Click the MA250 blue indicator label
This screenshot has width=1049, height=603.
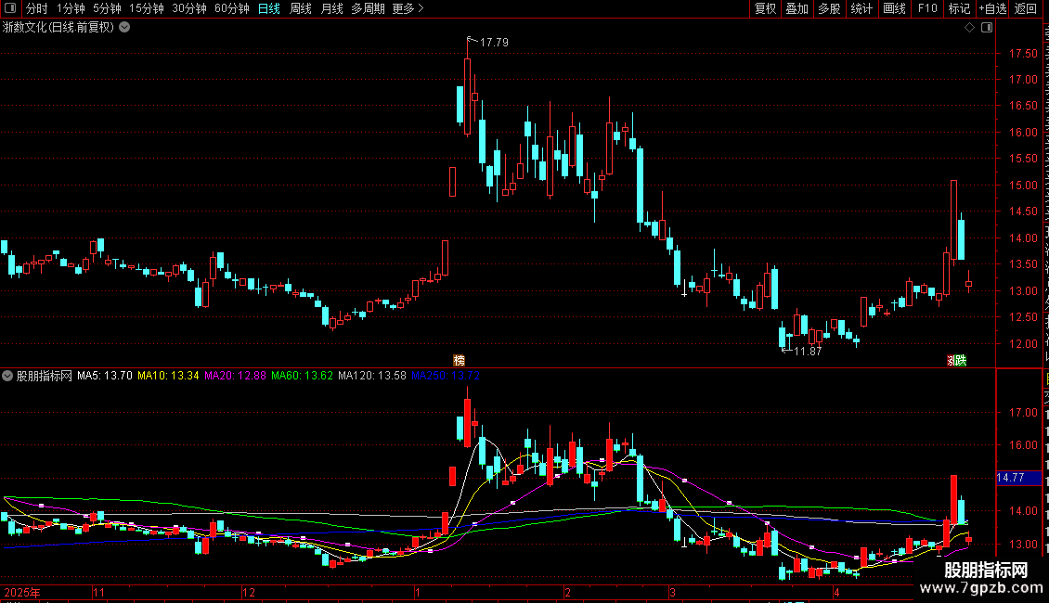click(445, 376)
